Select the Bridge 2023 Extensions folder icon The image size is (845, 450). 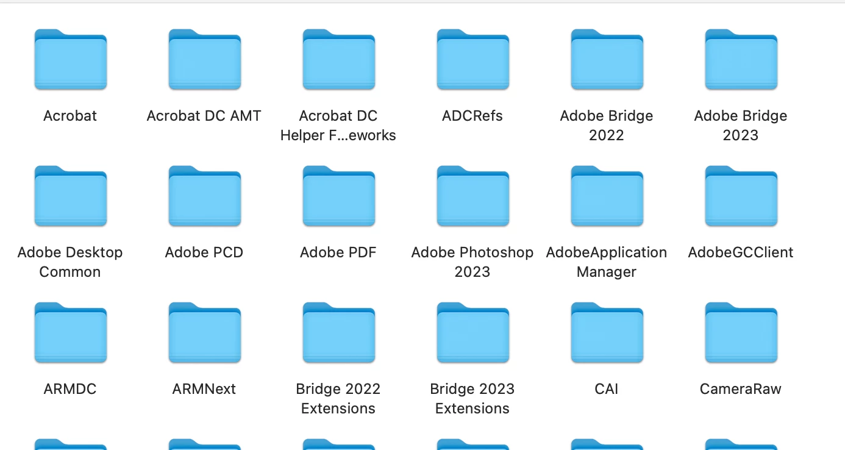coord(472,332)
